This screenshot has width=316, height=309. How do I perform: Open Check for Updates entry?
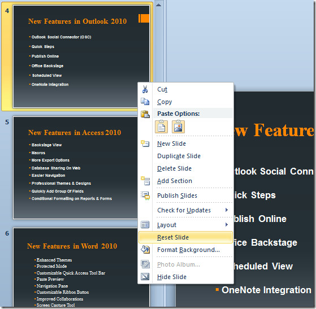[185, 210]
